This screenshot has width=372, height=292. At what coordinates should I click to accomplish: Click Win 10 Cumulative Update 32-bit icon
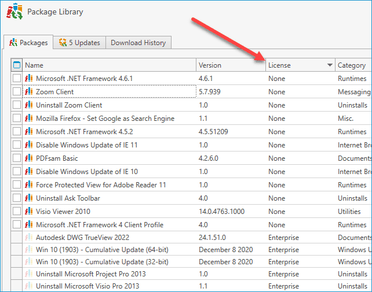[x=29, y=261]
